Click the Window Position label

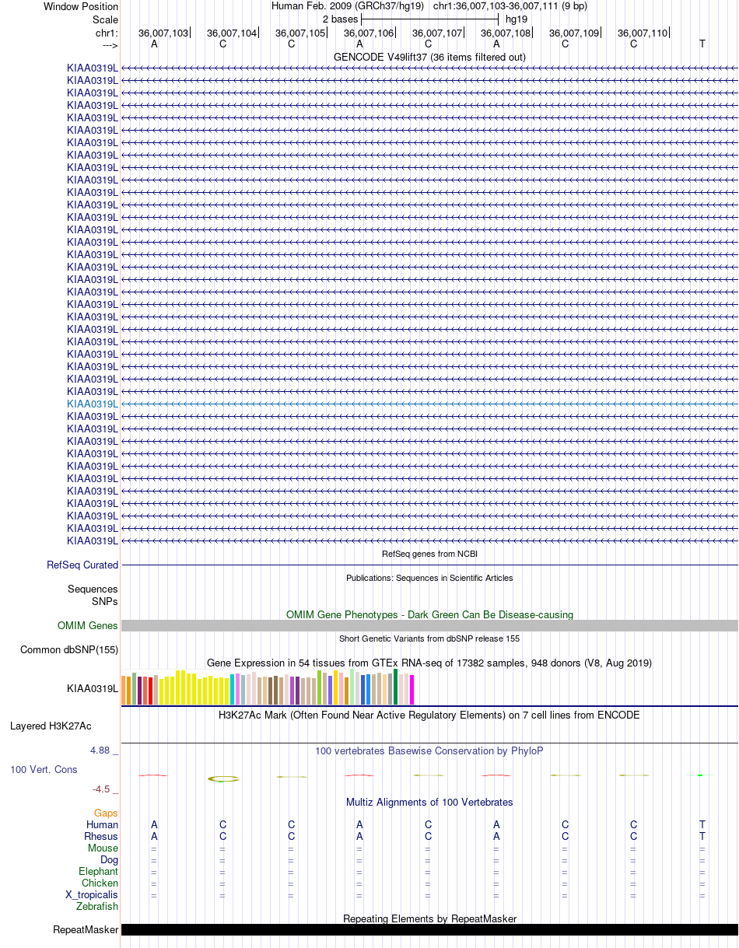click(81, 6)
